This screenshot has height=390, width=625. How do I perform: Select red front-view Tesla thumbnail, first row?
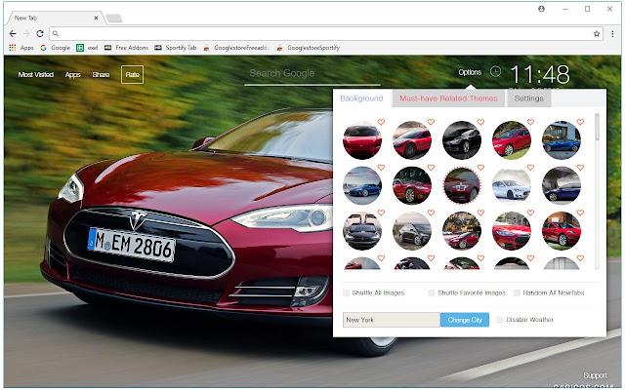click(362, 140)
